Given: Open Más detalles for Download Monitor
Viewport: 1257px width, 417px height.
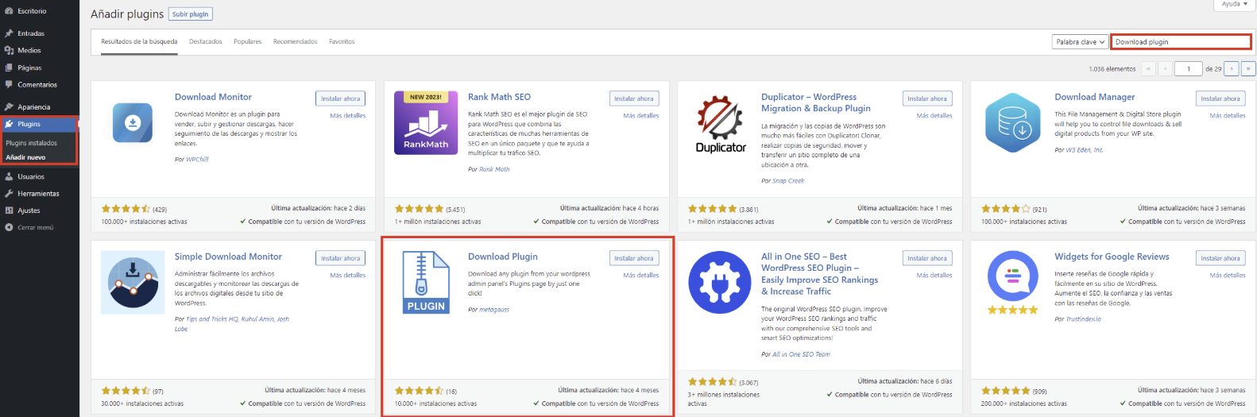Looking at the screenshot, I should [348, 116].
